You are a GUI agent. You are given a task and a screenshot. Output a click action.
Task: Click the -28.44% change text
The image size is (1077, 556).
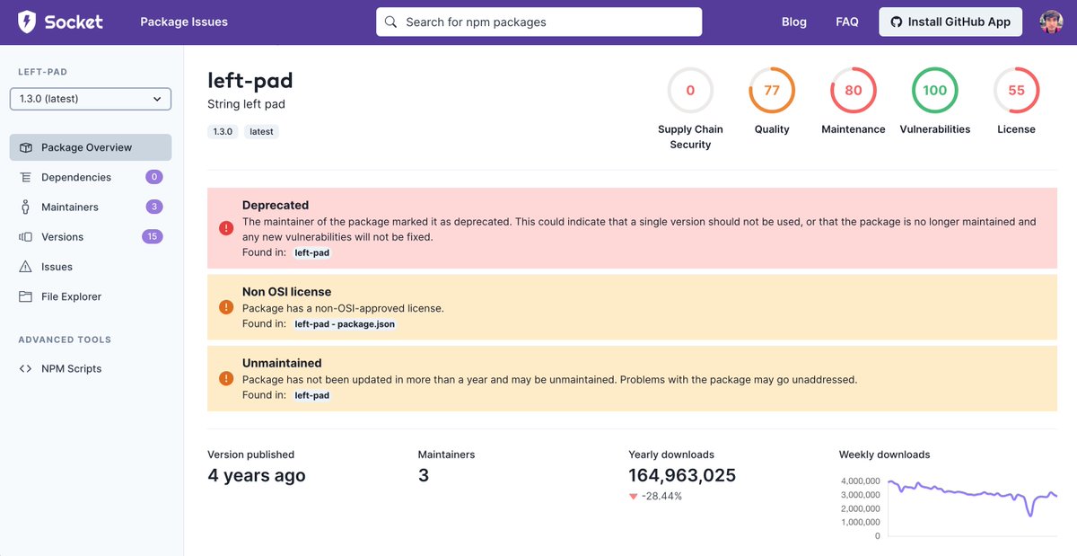661,496
